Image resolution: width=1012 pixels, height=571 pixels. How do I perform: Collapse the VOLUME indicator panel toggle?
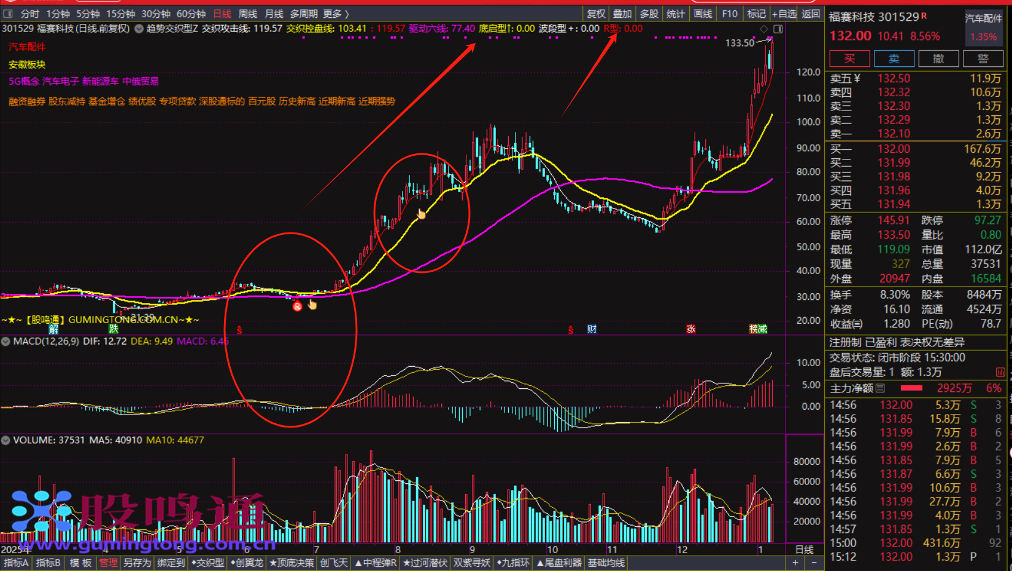point(6,440)
